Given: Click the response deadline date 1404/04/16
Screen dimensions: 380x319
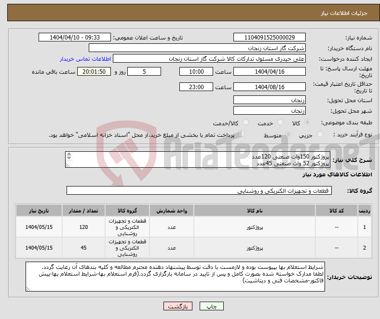Looking at the screenshot, I should tap(269, 71).
